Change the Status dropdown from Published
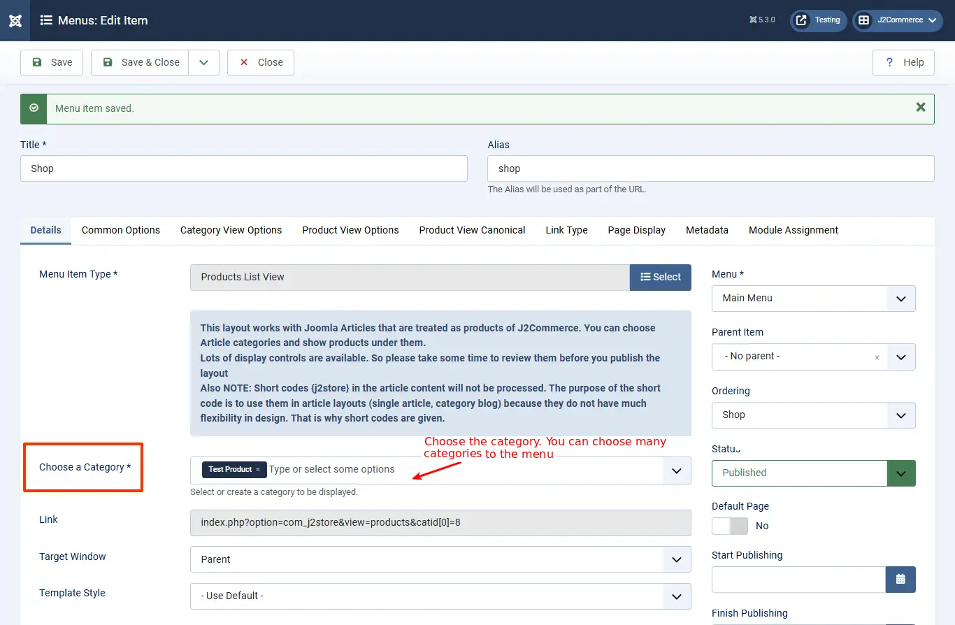Screen dimensions: 955x625 (814, 473)
